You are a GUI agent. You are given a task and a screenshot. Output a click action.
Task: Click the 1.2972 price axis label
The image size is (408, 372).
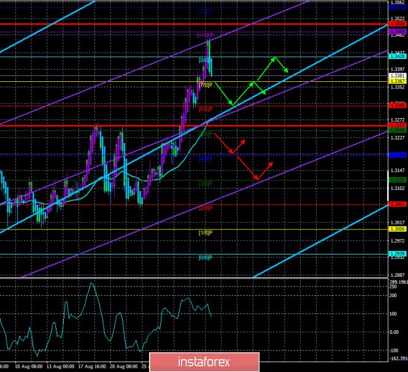[398, 241]
